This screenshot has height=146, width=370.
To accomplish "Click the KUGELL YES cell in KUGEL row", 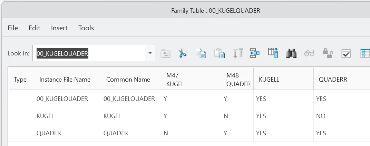I will 283,116.
